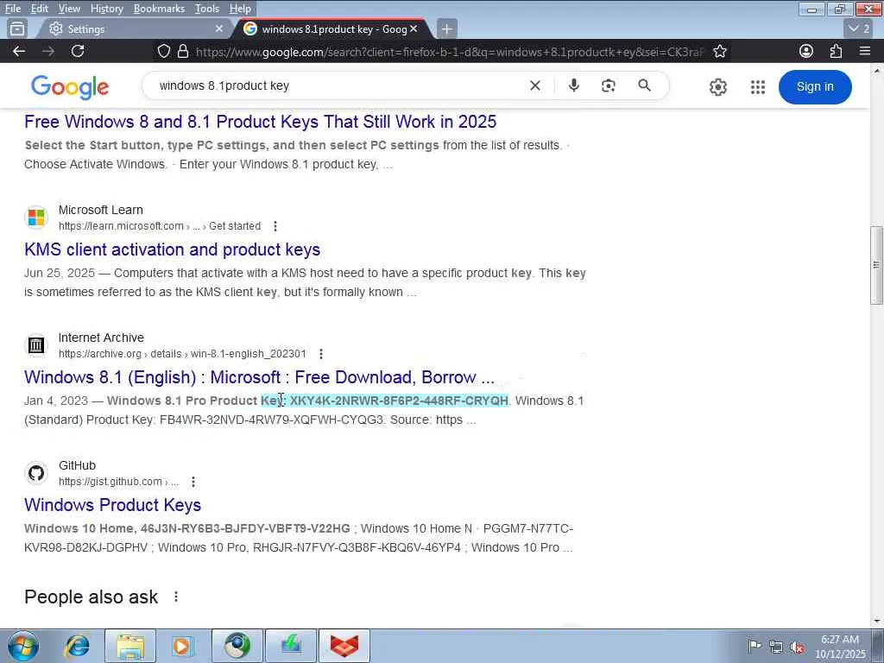
Task: Click the muted volume tray icon
Action: coord(797,647)
